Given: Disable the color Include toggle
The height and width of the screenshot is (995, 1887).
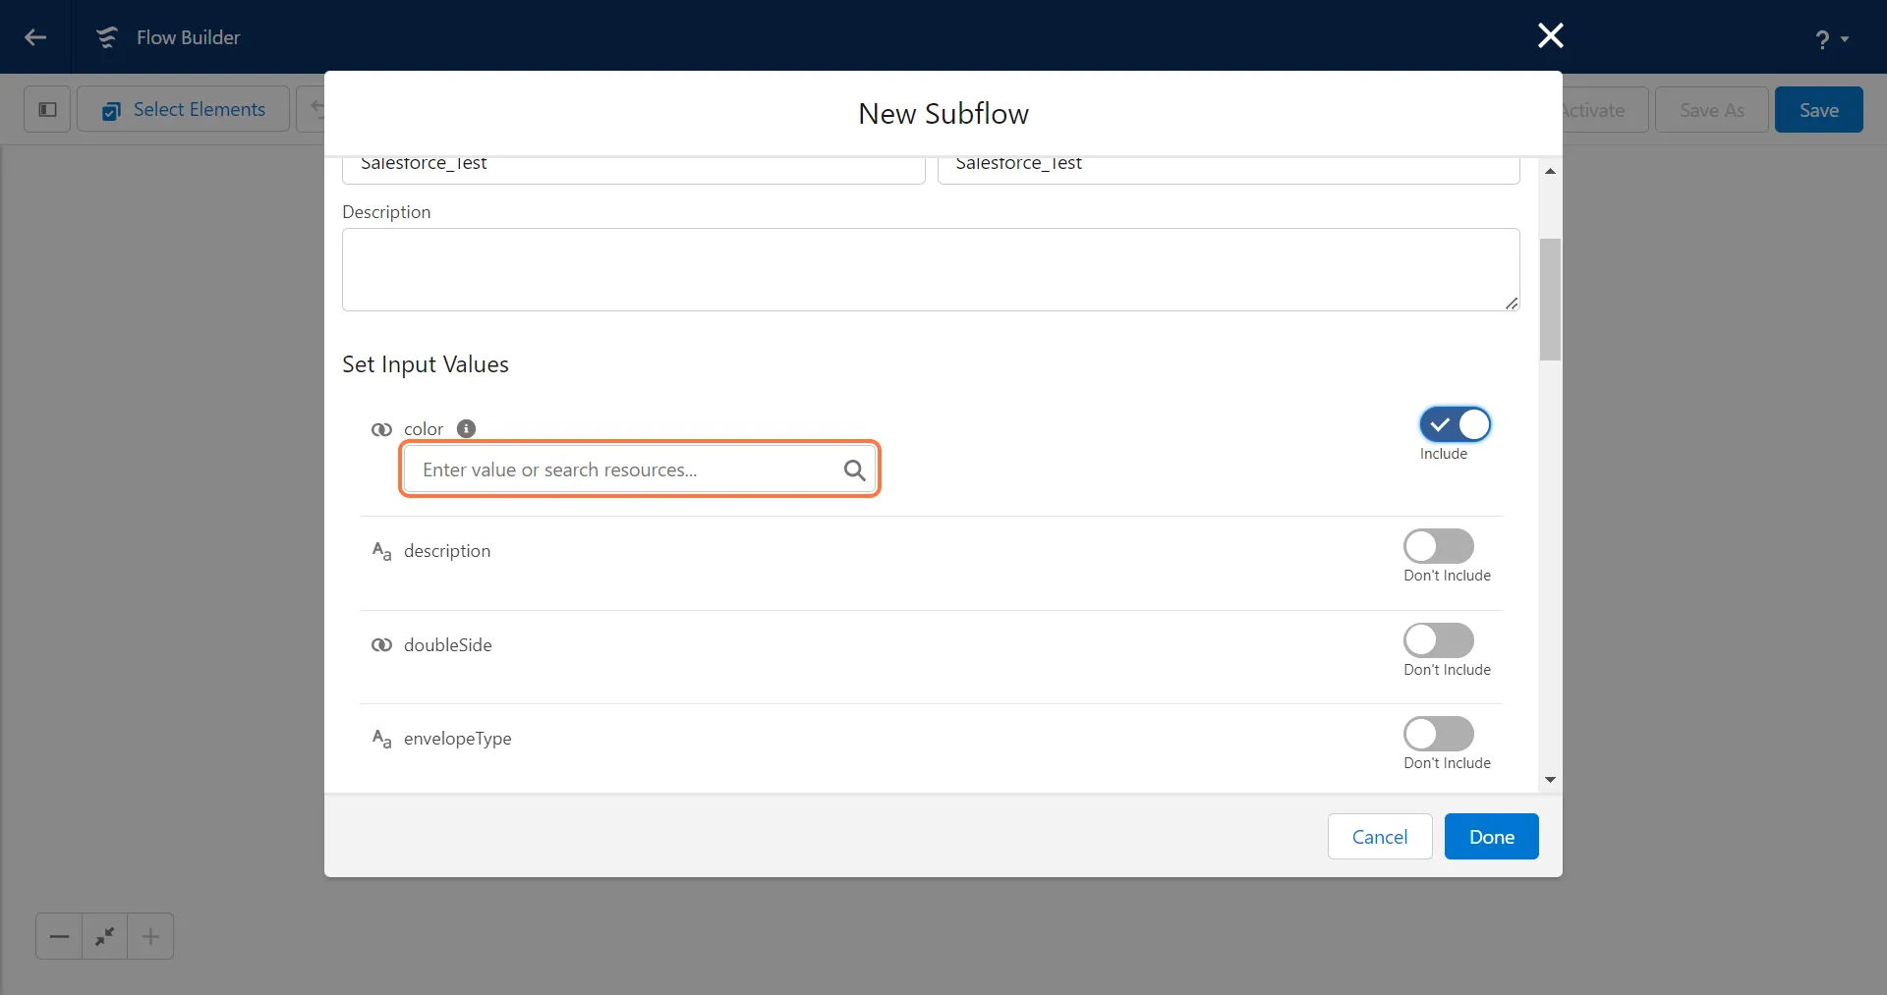Looking at the screenshot, I should point(1455,424).
